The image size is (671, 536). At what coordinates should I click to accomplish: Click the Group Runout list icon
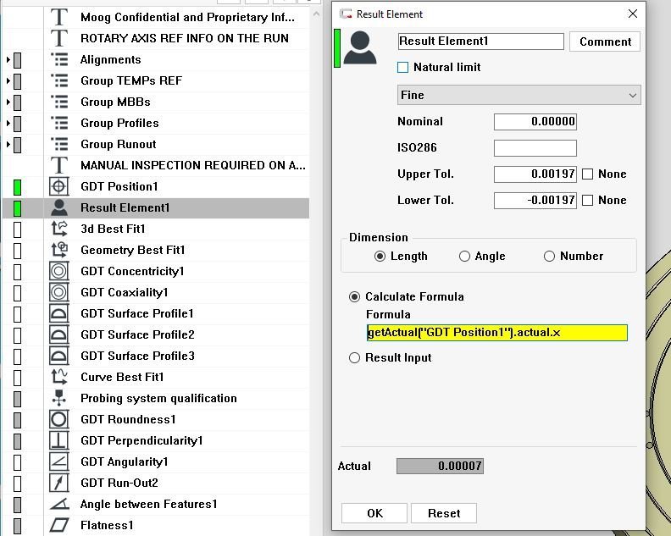pyautogui.click(x=59, y=144)
